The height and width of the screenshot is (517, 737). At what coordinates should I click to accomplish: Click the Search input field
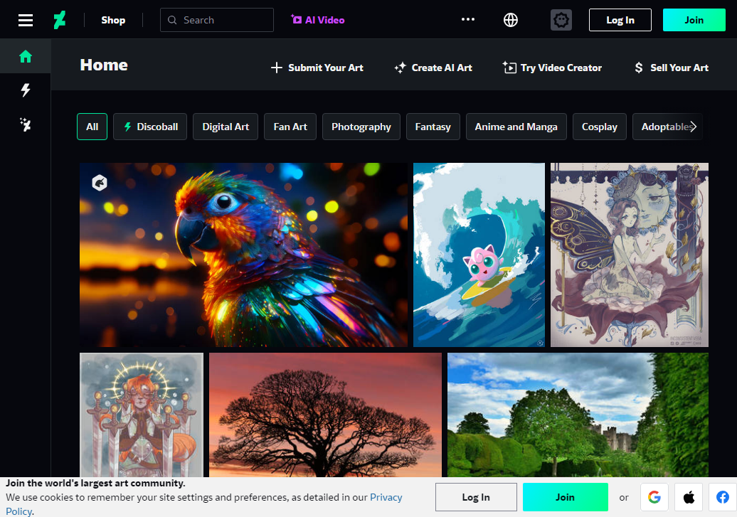click(x=217, y=20)
